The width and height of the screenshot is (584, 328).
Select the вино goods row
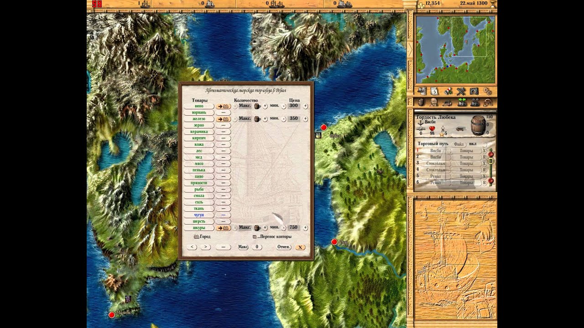199,106
